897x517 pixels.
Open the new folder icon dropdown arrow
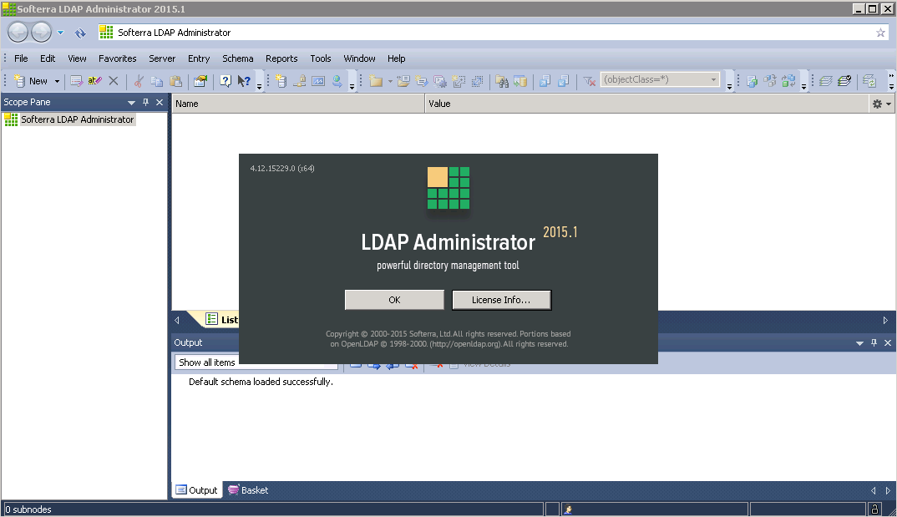click(390, 81)
